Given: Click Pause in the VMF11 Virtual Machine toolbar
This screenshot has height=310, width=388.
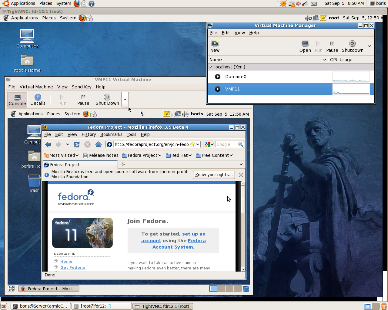Looking at the screenshot, I should coord(83,100).
